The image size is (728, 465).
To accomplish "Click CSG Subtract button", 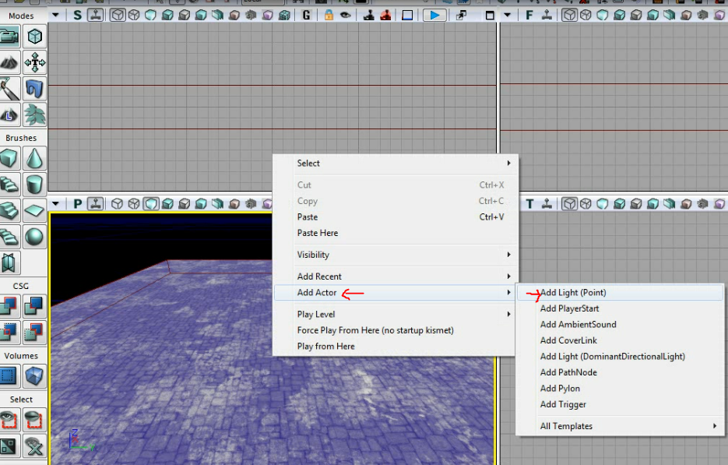I will [35, 306].
